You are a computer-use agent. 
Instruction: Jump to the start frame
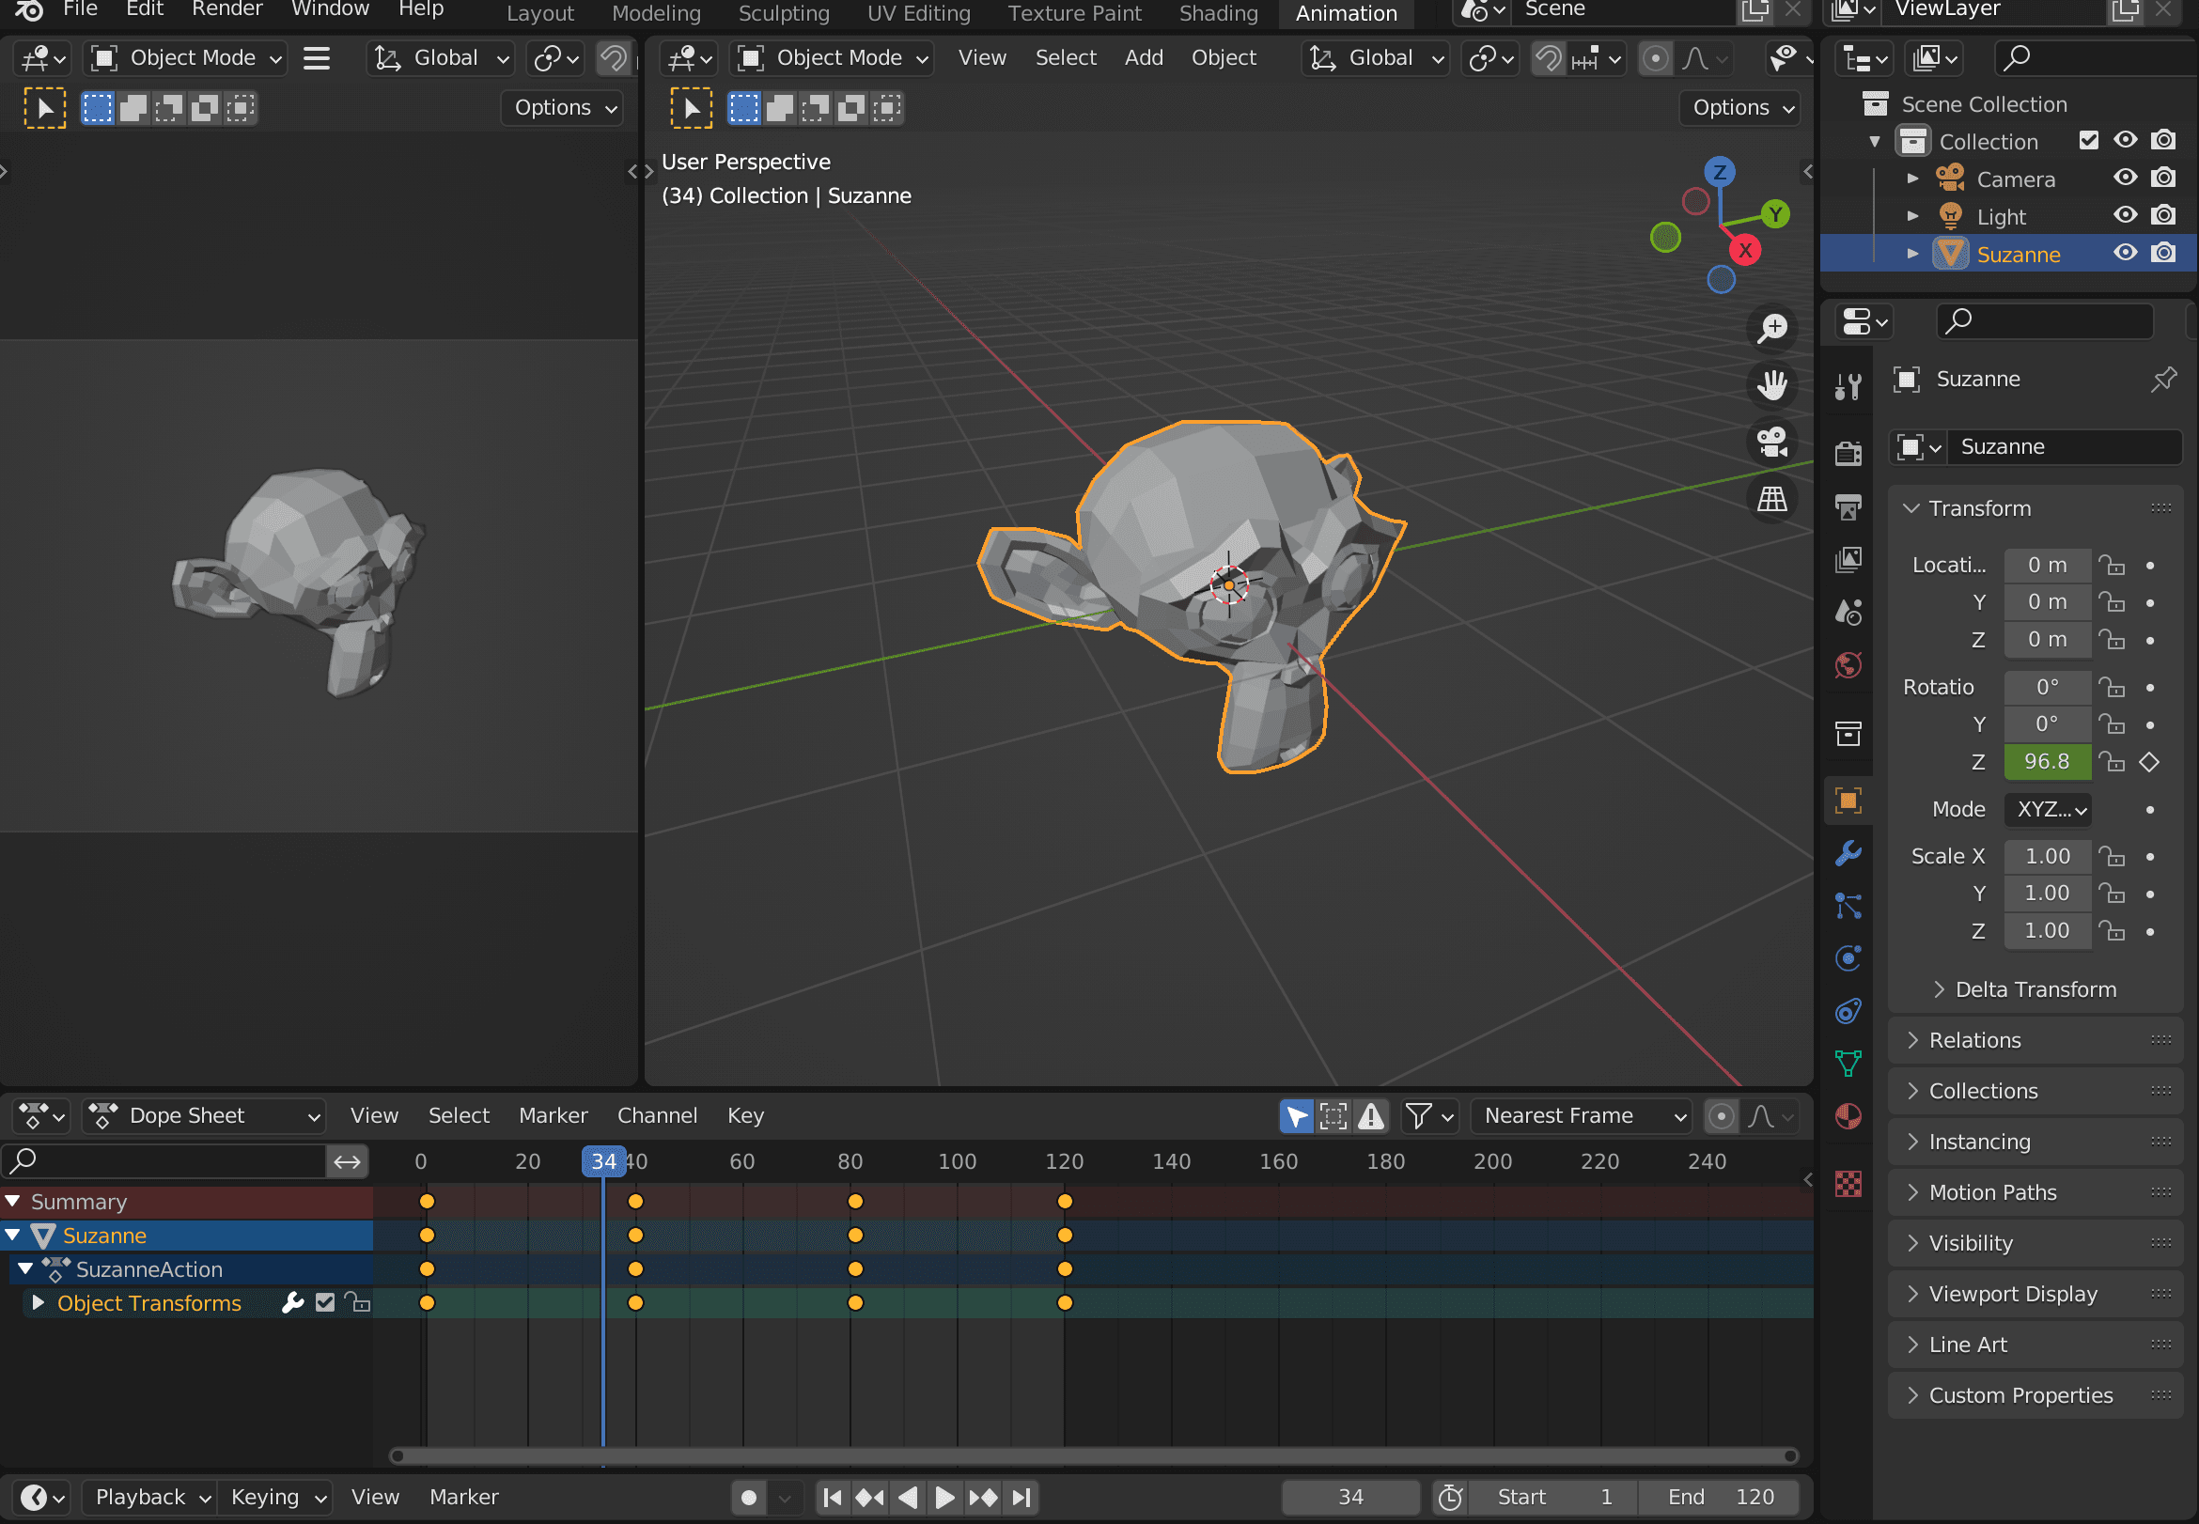pyautogui.click(x=832, y=1498)
